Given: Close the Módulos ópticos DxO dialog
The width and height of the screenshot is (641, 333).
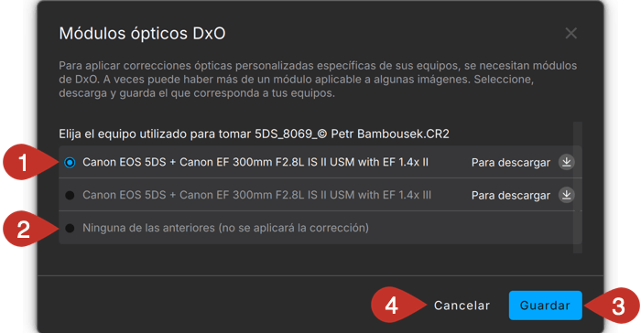Looking at the screenshot, I should pos(571,33).
